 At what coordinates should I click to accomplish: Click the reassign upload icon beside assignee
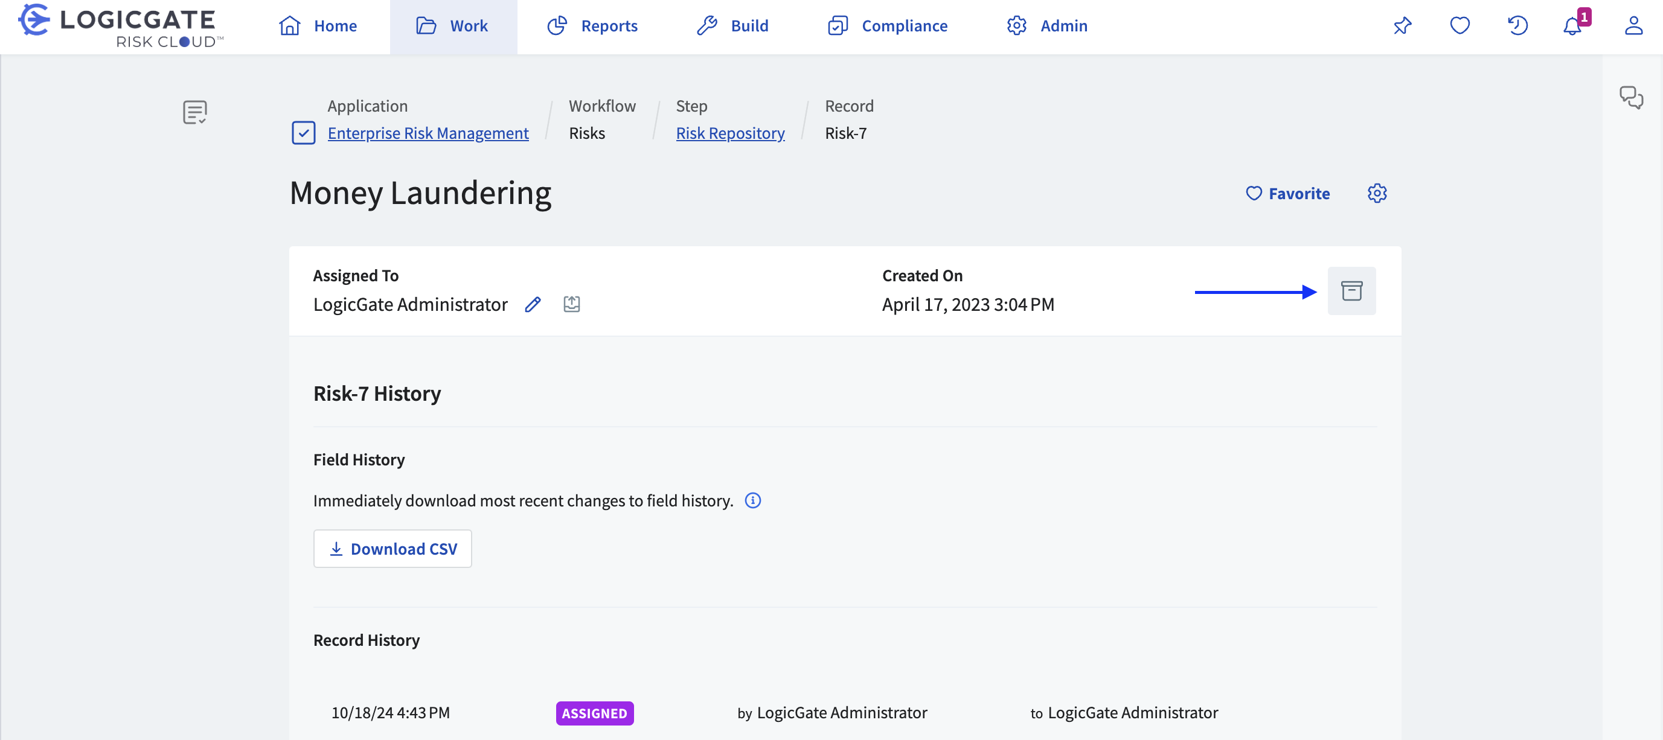coord(571,304)
